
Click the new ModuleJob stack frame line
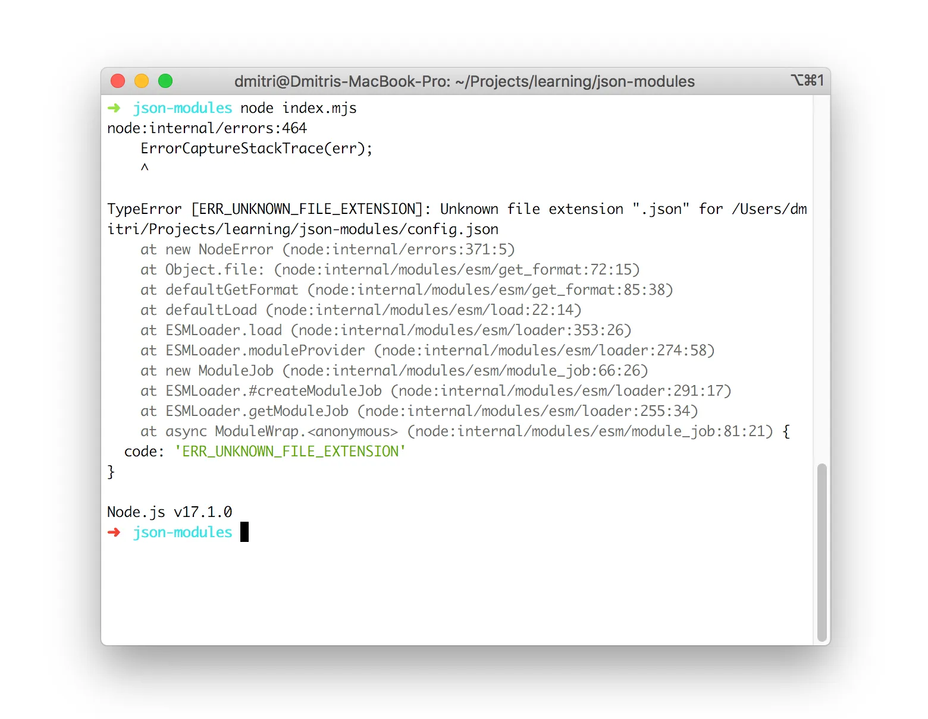pyautogui.click(x=395, y=371)
